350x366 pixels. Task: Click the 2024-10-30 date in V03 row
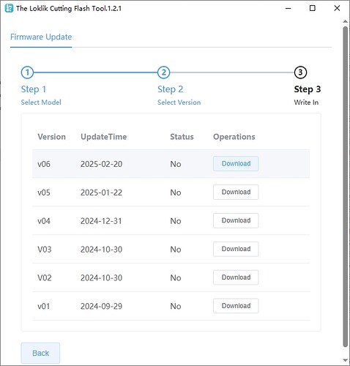(x=101, y=250)
